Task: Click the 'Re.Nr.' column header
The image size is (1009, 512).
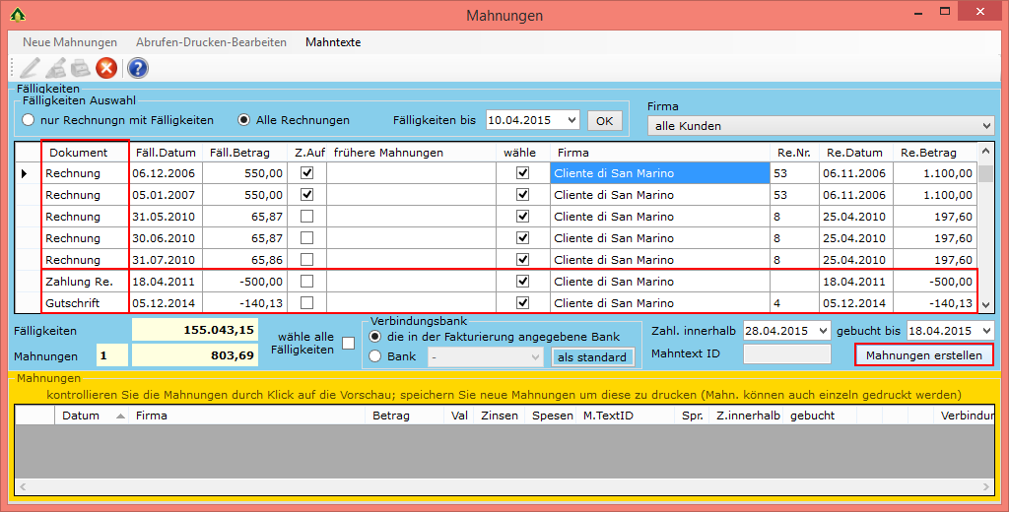Action: [x=794, y=153]
